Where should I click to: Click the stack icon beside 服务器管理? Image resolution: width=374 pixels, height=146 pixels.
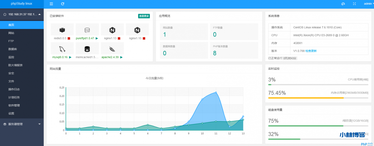(x=5, y=124)
